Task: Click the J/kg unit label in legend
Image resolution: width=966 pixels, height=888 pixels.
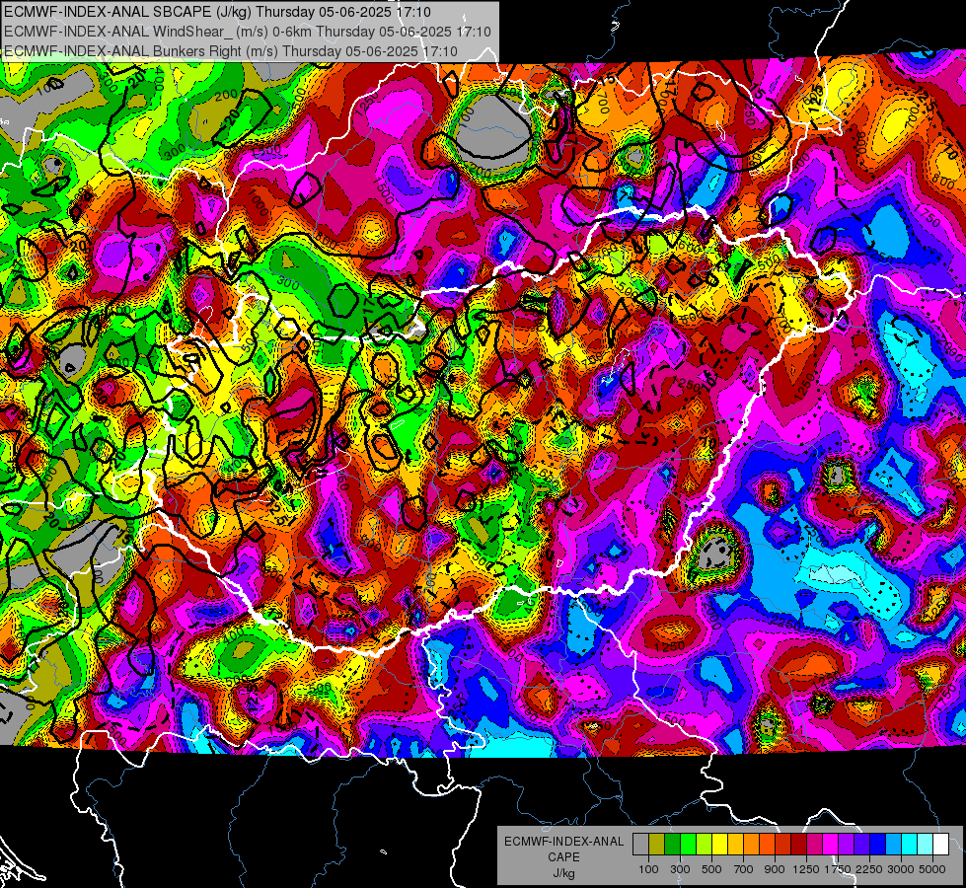Action: [563, 873]
